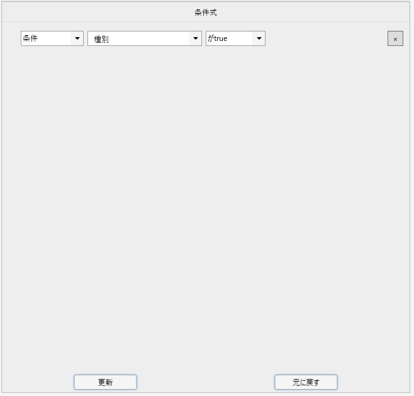The image size is (414, 396).
Task: Delete the 種別 condition using the × icon
Action: [395, 39]
